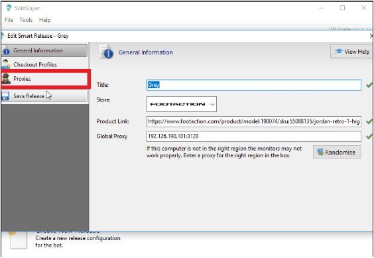The height and width of the screenshot is (258, 374).
Task: Click the Global Proxy input field
Action: [254, 136]
